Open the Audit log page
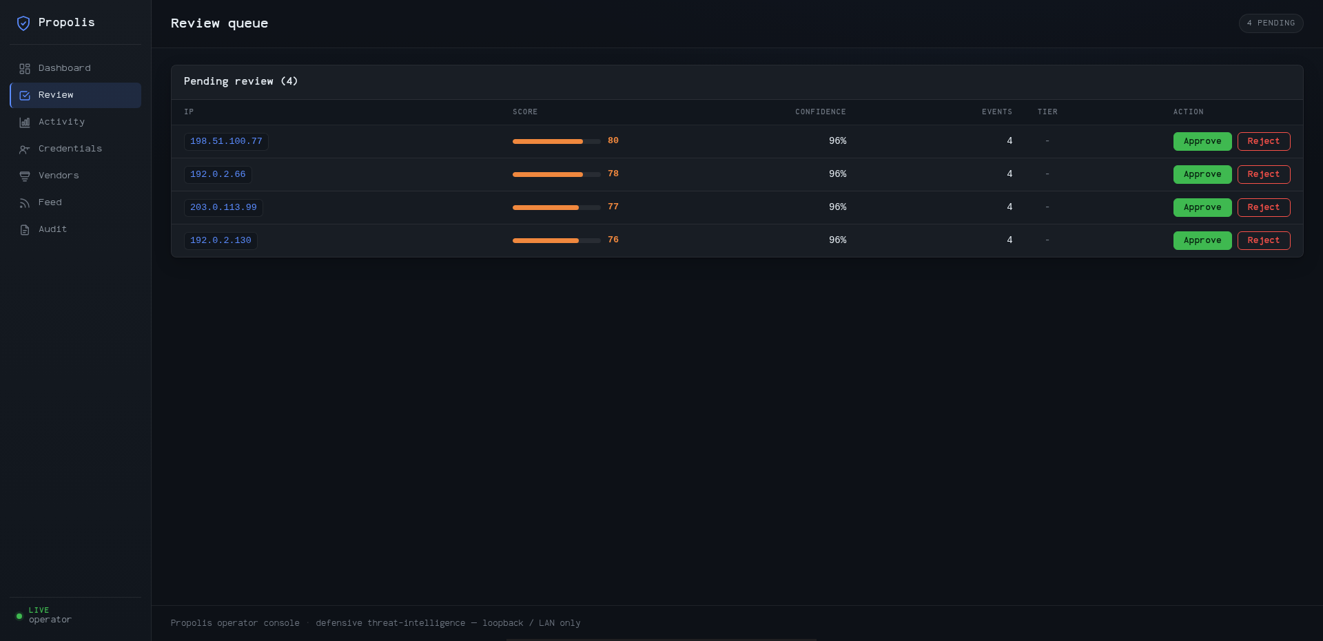Image resolution: width=1323 pixels, height=641 pixels. click(75, 229)
